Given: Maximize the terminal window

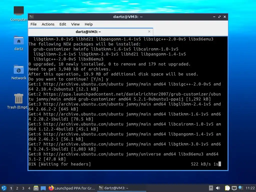Looking at the screenshot, I should (x=219, y=17).
